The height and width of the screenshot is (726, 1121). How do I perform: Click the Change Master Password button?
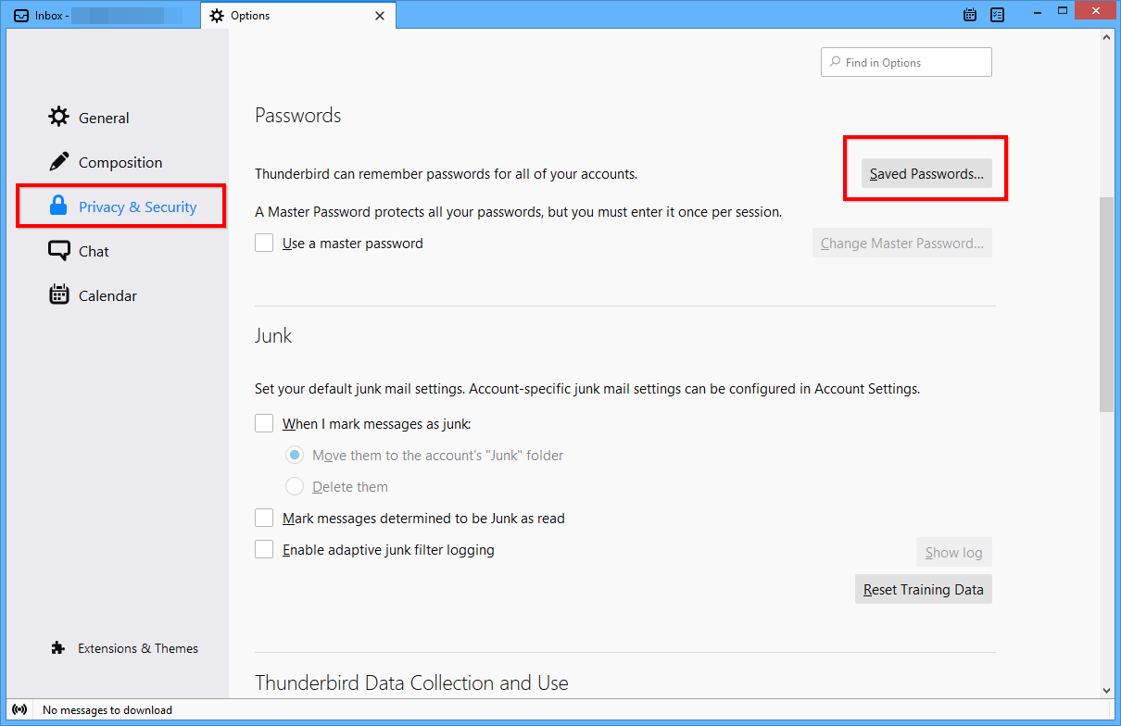[x=902, y=244]
